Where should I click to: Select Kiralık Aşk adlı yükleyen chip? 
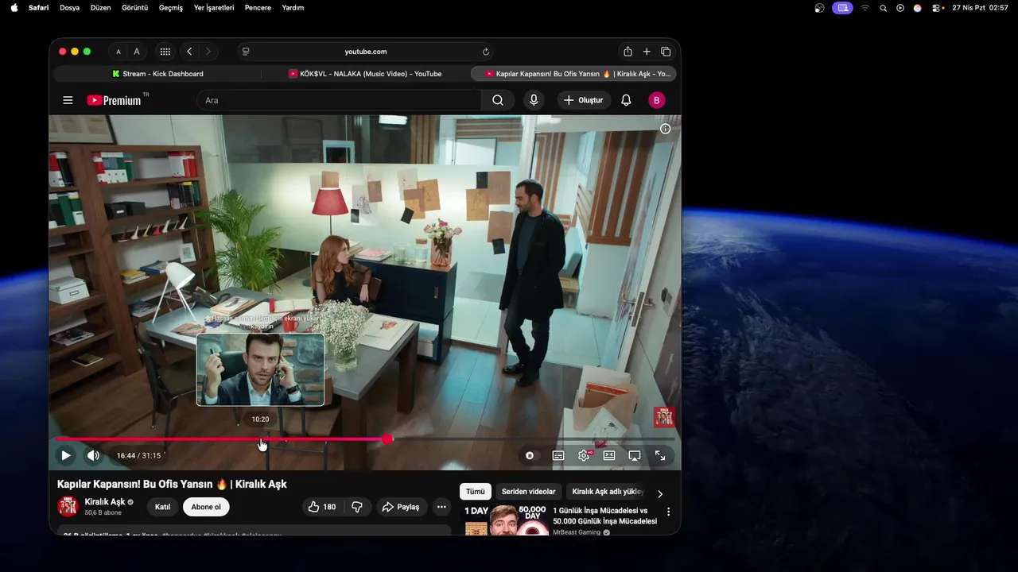[x=606, y=492]
